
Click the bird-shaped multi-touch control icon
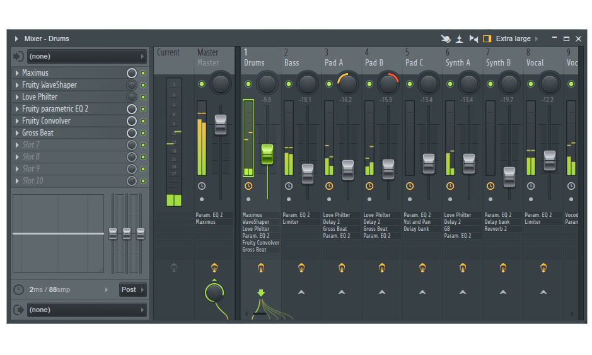446,38
